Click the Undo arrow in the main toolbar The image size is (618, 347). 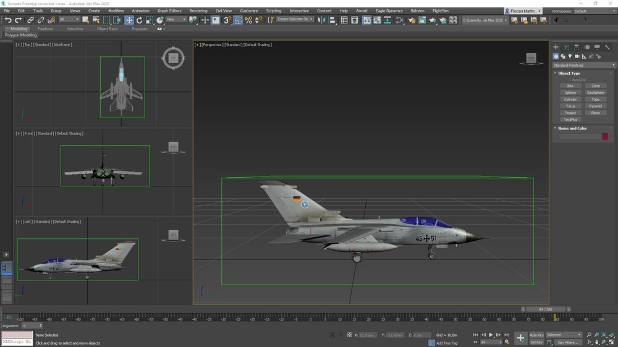click(x=8, y=20)
